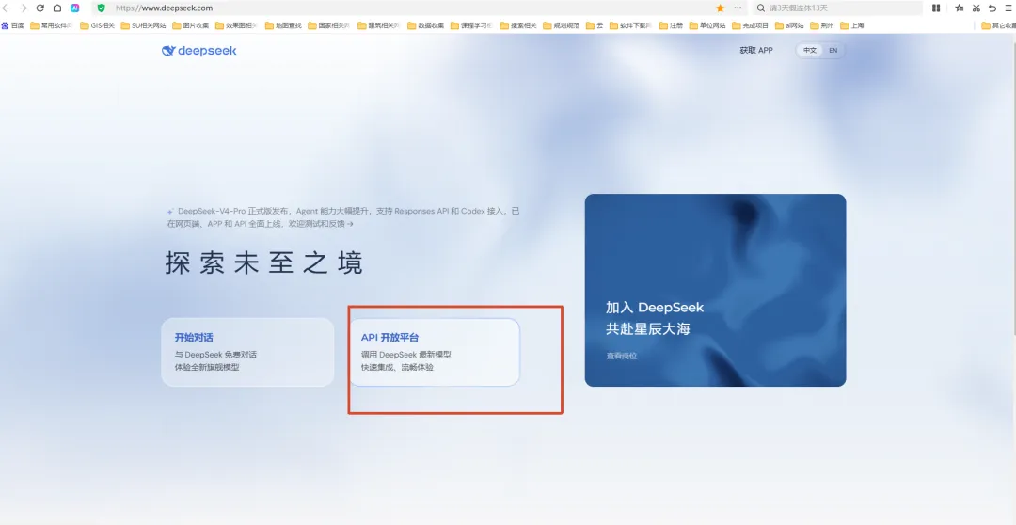The height and width of the screenshot is (525, 1016).
Task: Open the 地图查找 bookmark folder
Action: (283, 26)
